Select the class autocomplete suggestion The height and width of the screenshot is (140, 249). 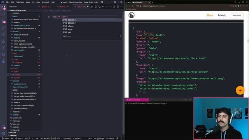pos(92,26)
